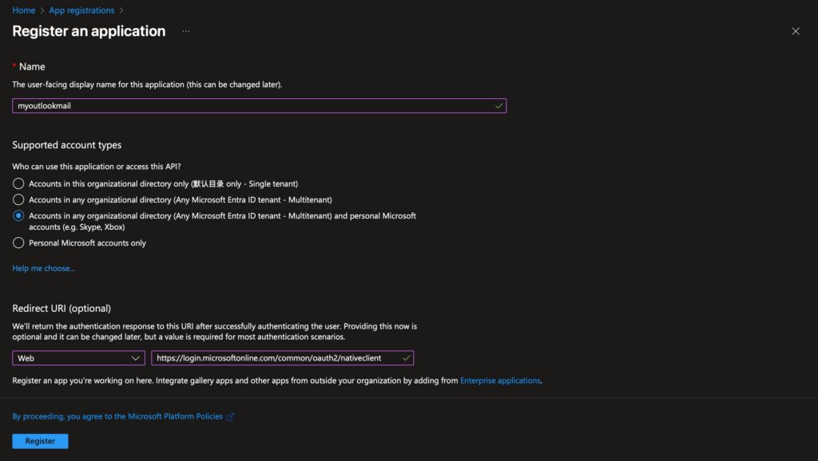Select the Single tenant account option
818x461 pixels.
coord(18,183)
